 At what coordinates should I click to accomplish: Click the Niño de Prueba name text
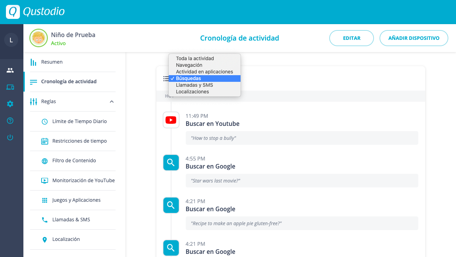point(73,35)
